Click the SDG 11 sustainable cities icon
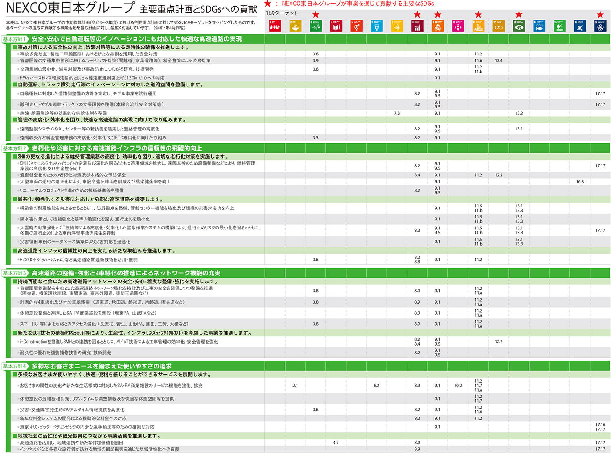Image resolution: width=611 pixels, height=454 pixels. (478, 25)
